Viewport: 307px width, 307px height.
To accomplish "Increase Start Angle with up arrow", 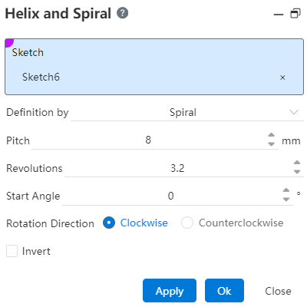I will point(286,190).
